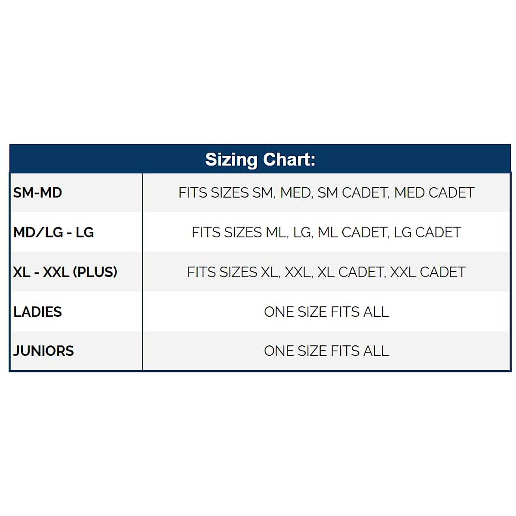This screenshot has height=516, width=516.
Task: Click "FITS SIZES" in the SM-MD row
Action: click(x=213, y=193)
